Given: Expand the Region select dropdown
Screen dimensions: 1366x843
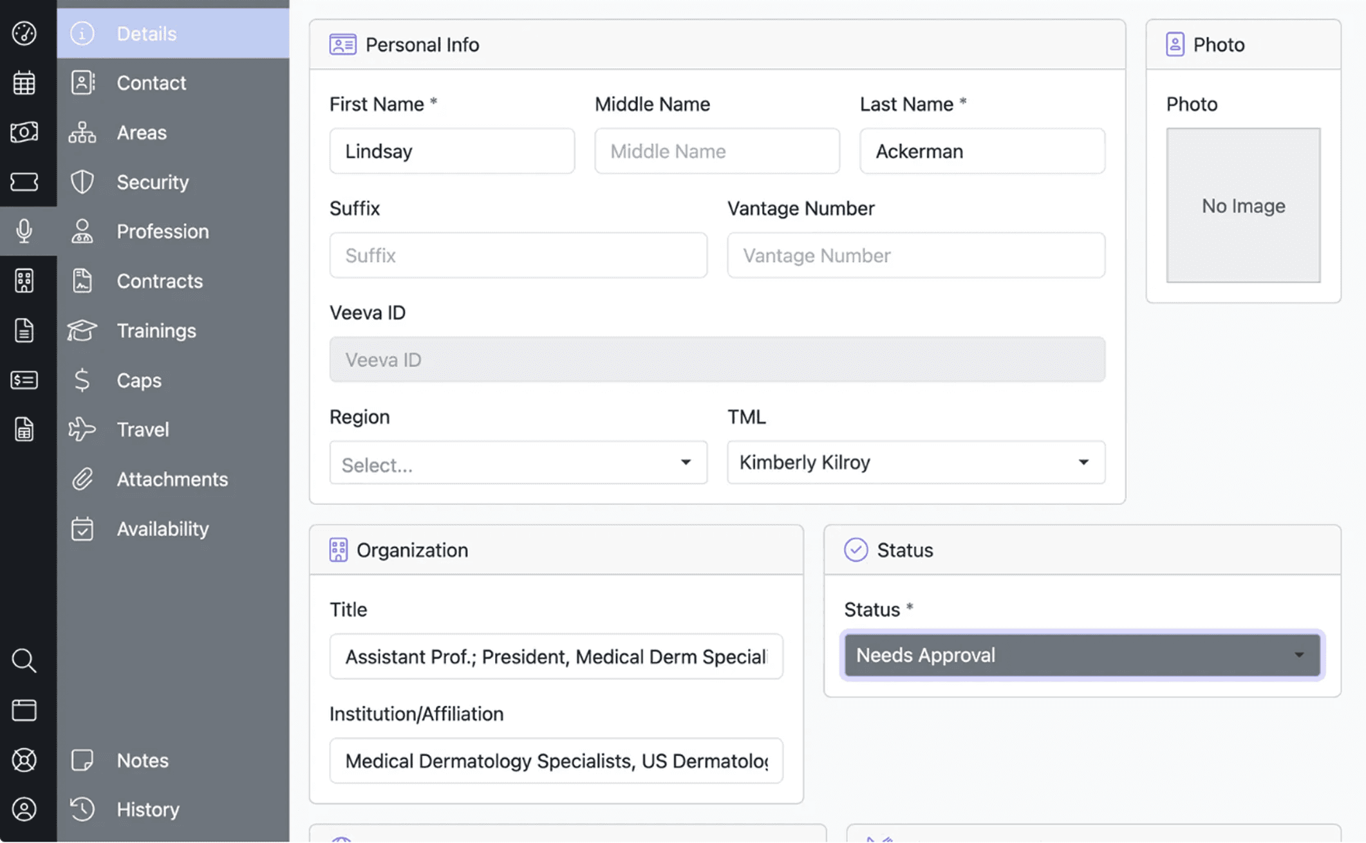Looking at the screenshot, I should pyautogui.click(x=518, y=463).
